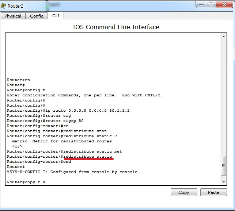235x211 pixels.
Task: Click the 'redistribute static ?' line
Action: click(x=62, y=136)
